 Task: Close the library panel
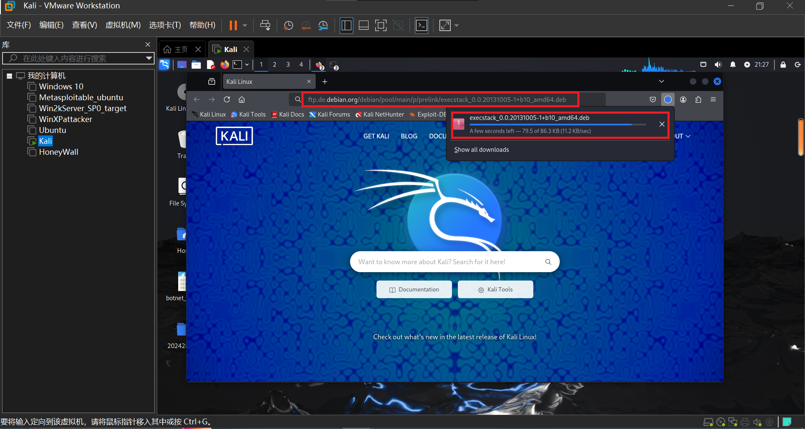tap(148, 44)
